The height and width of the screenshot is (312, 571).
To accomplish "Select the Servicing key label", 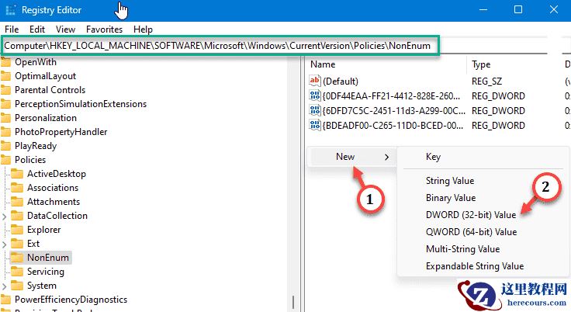I will click(x=46, y=272).
